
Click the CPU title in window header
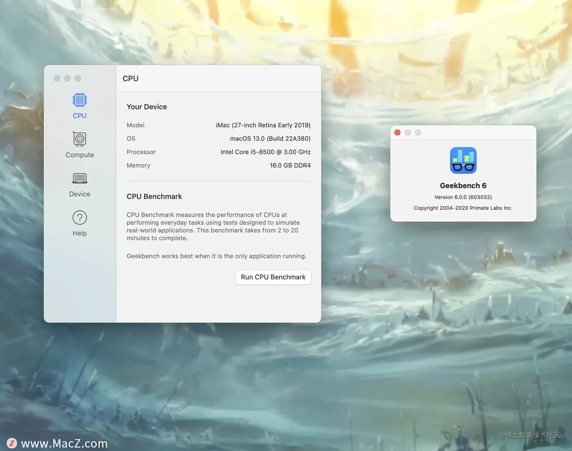[x=131, y=78]
